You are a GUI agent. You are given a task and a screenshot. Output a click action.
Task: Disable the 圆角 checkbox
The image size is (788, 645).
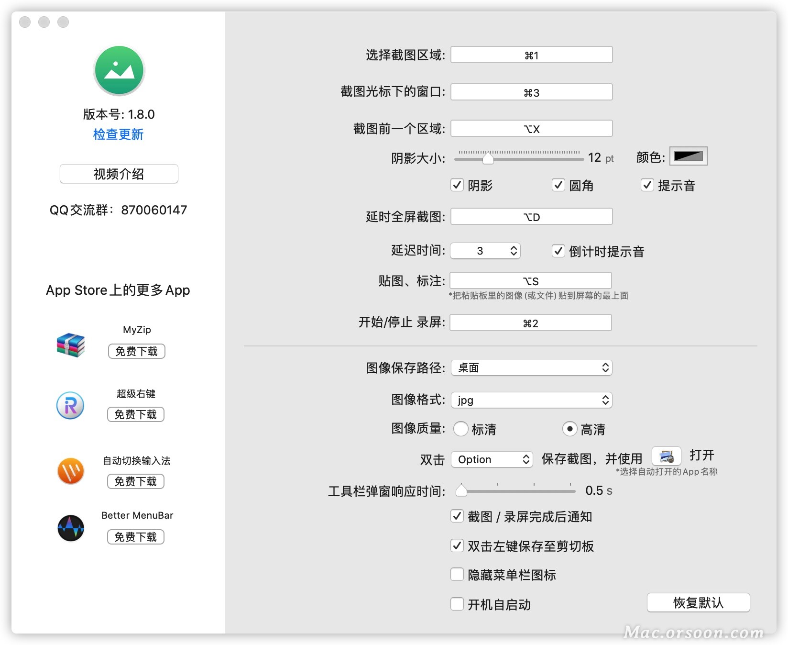[558, 185]
